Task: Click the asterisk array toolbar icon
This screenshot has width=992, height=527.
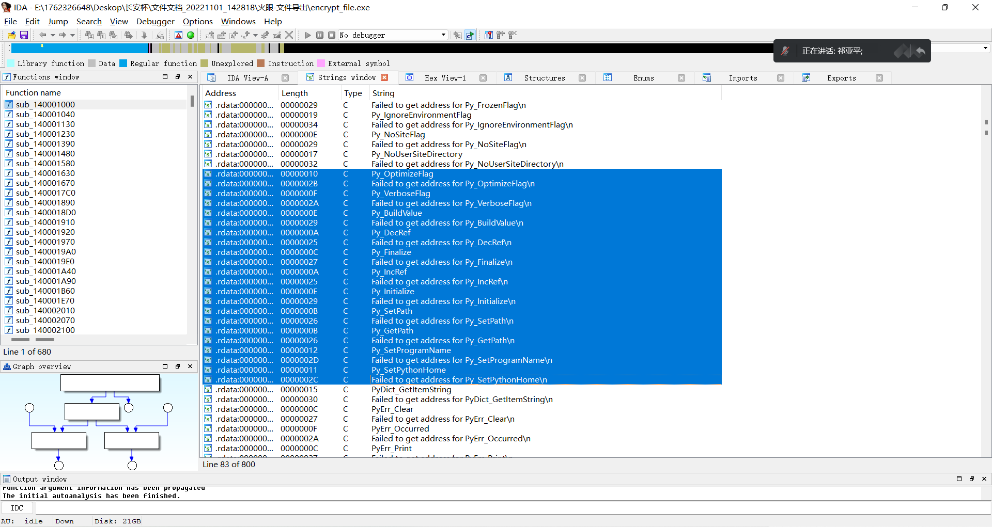Action: click(265, 35)
